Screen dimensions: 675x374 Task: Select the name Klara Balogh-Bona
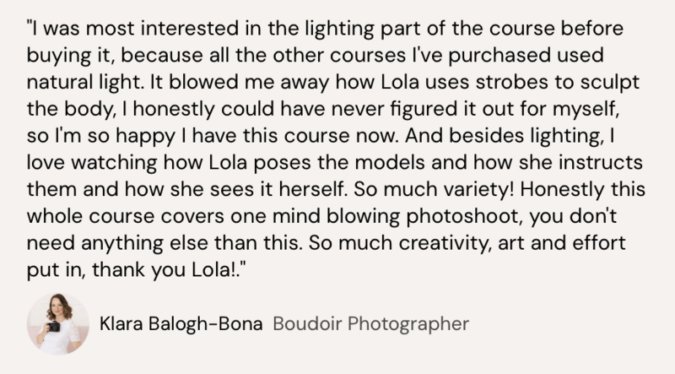click(x=181, y=323)
